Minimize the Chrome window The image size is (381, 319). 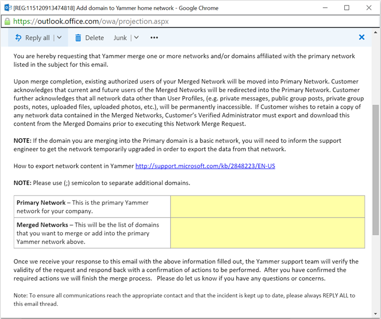(325, 8)
